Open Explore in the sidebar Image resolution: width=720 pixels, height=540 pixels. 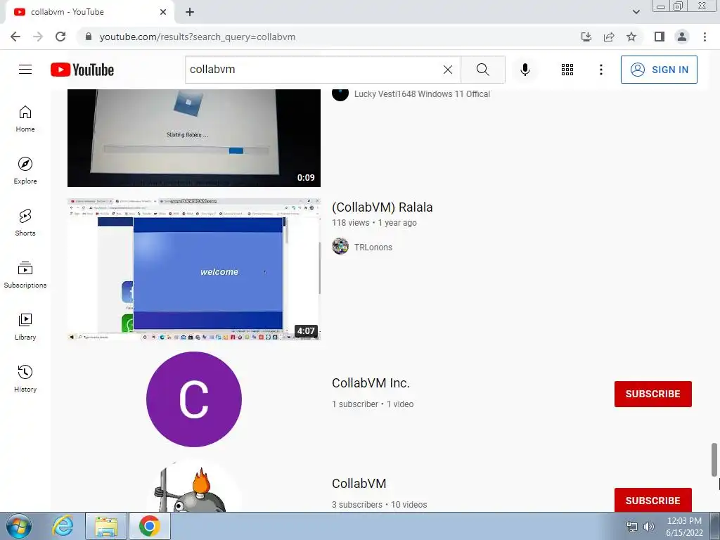coord(25,170)
